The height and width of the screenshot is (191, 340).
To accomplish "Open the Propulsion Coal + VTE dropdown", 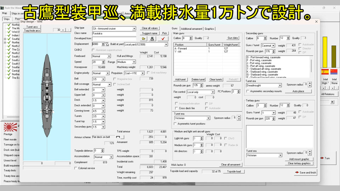I will (143, 73).
